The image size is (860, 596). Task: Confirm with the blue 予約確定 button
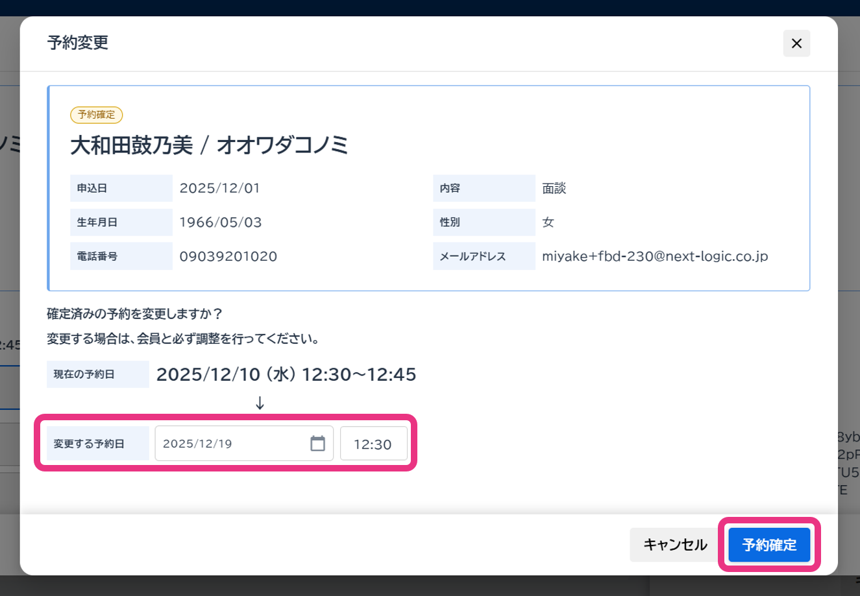tap(769, 545)
